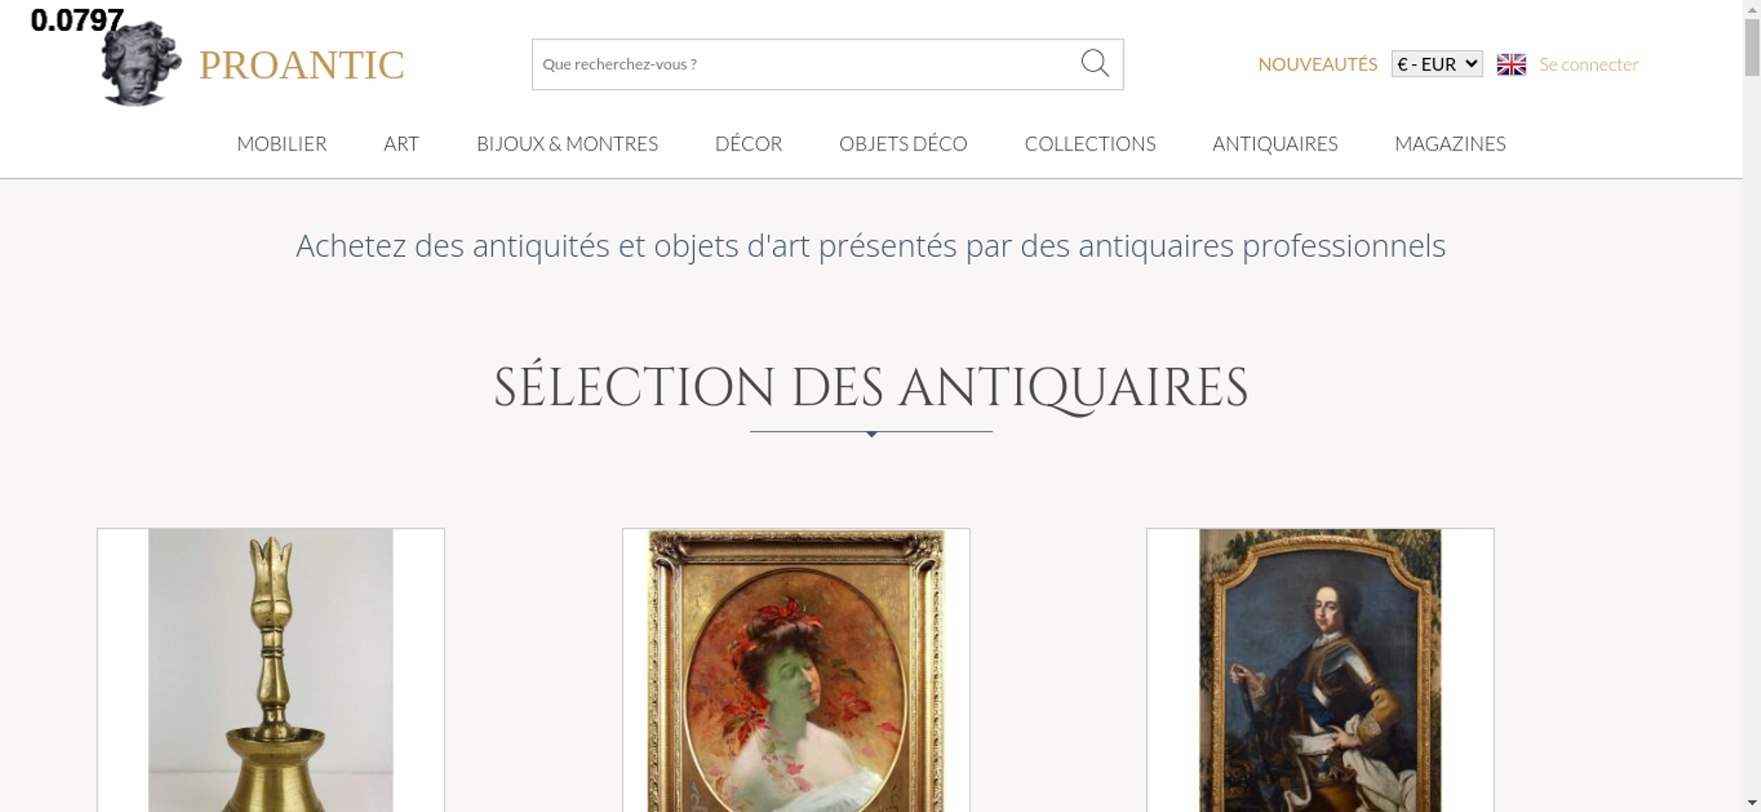Open the BIJOUX & MONTRES menu
The height and width of the screenshot is (812, 1761).
[x=567, y=143]
